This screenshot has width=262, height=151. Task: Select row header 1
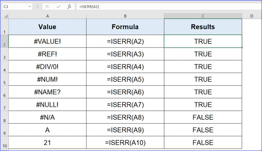[4, 27]
